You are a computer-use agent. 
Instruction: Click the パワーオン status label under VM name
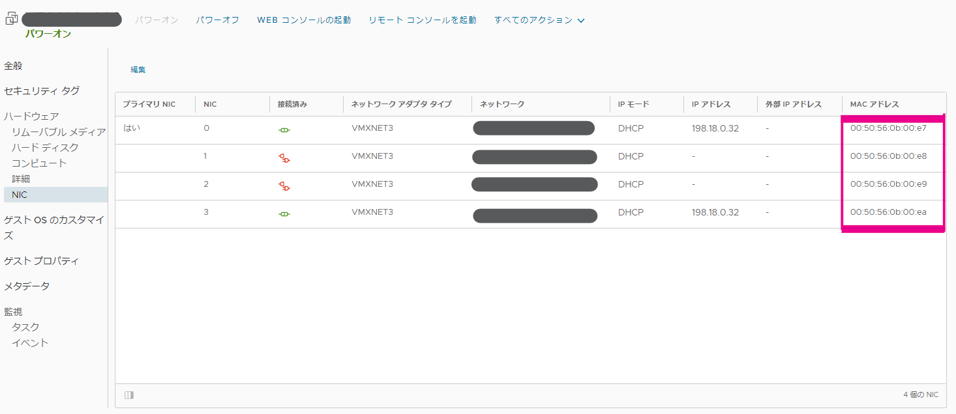pos(48,34)
